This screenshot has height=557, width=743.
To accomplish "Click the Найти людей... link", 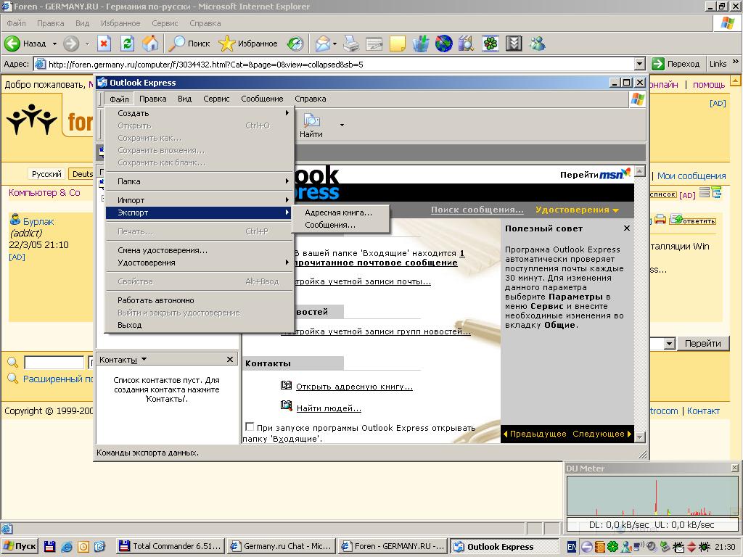I will tap(329, 408).
